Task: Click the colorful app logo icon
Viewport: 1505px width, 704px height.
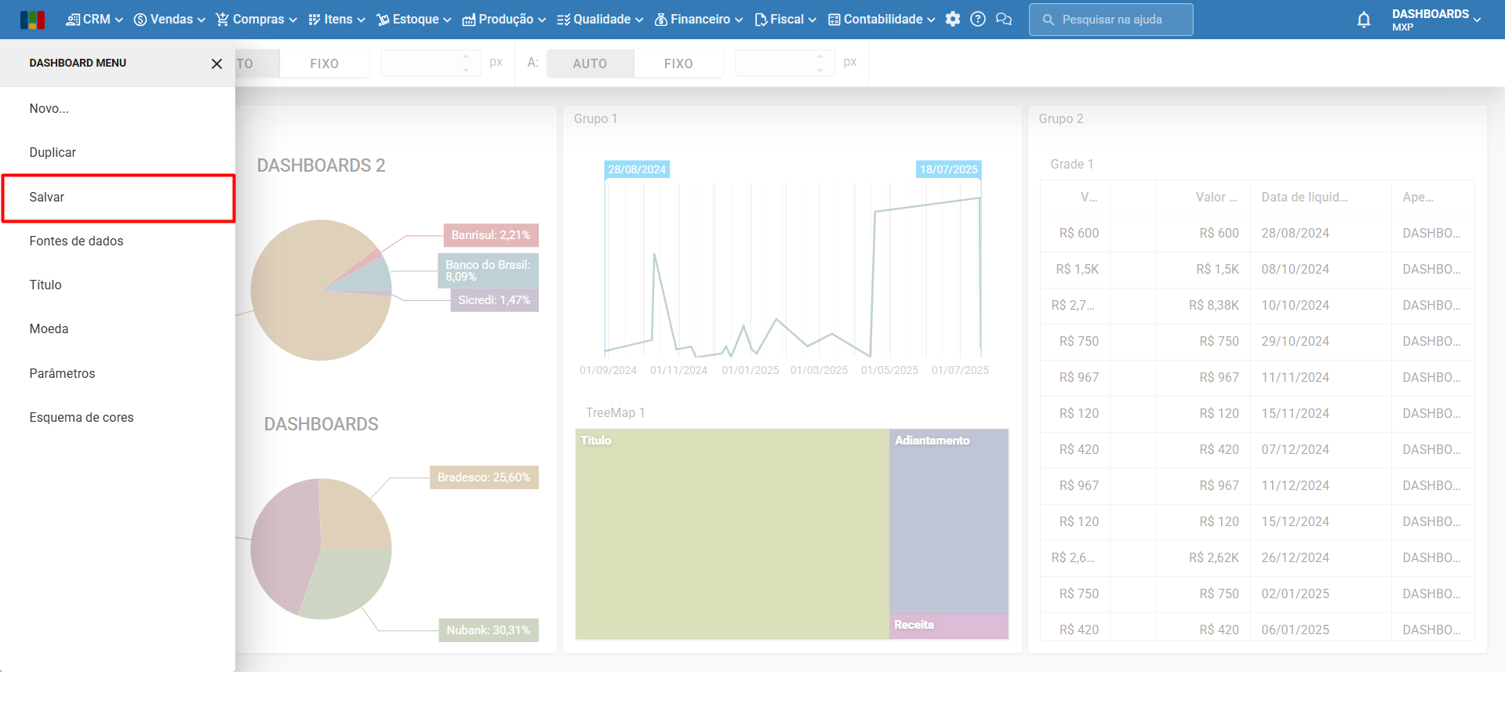Action: [x=32, y=20]
